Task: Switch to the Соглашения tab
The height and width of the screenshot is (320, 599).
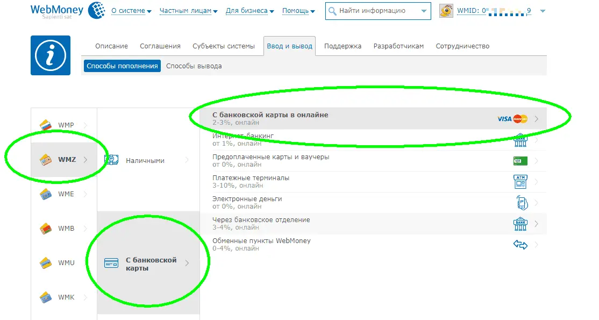Action: click(160, 46)
